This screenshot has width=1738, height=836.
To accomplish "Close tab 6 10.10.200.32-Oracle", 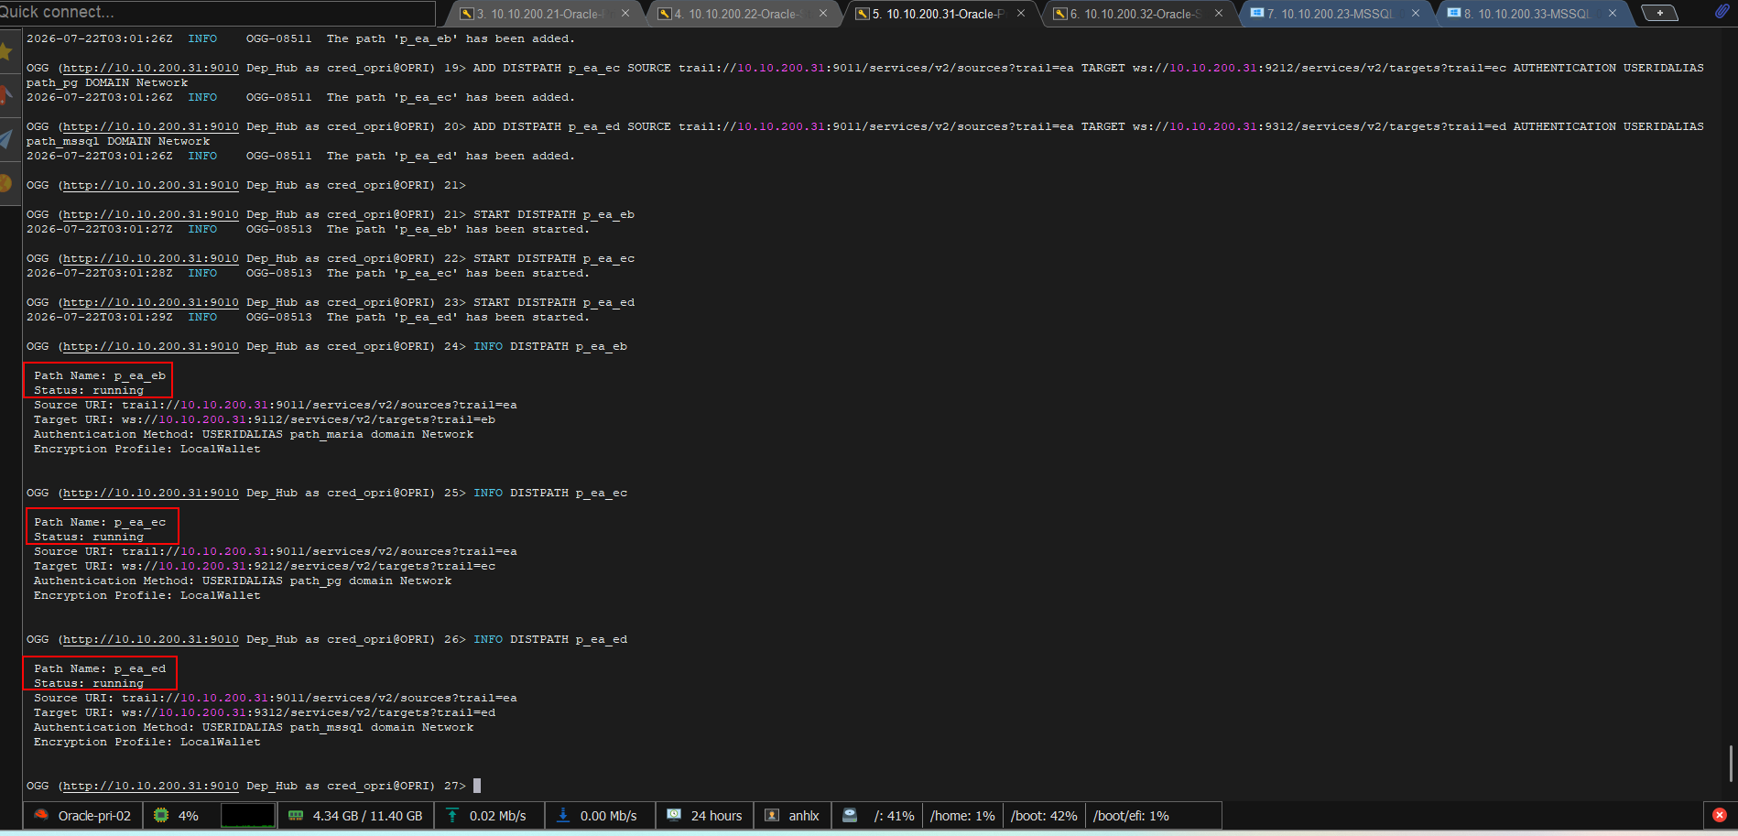I will [x=1219, y=14].
